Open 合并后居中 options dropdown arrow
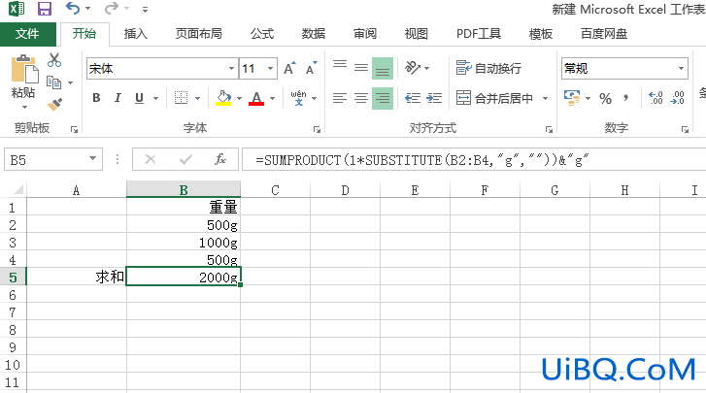This screenshot has width=706, height=393. point(545,98)
